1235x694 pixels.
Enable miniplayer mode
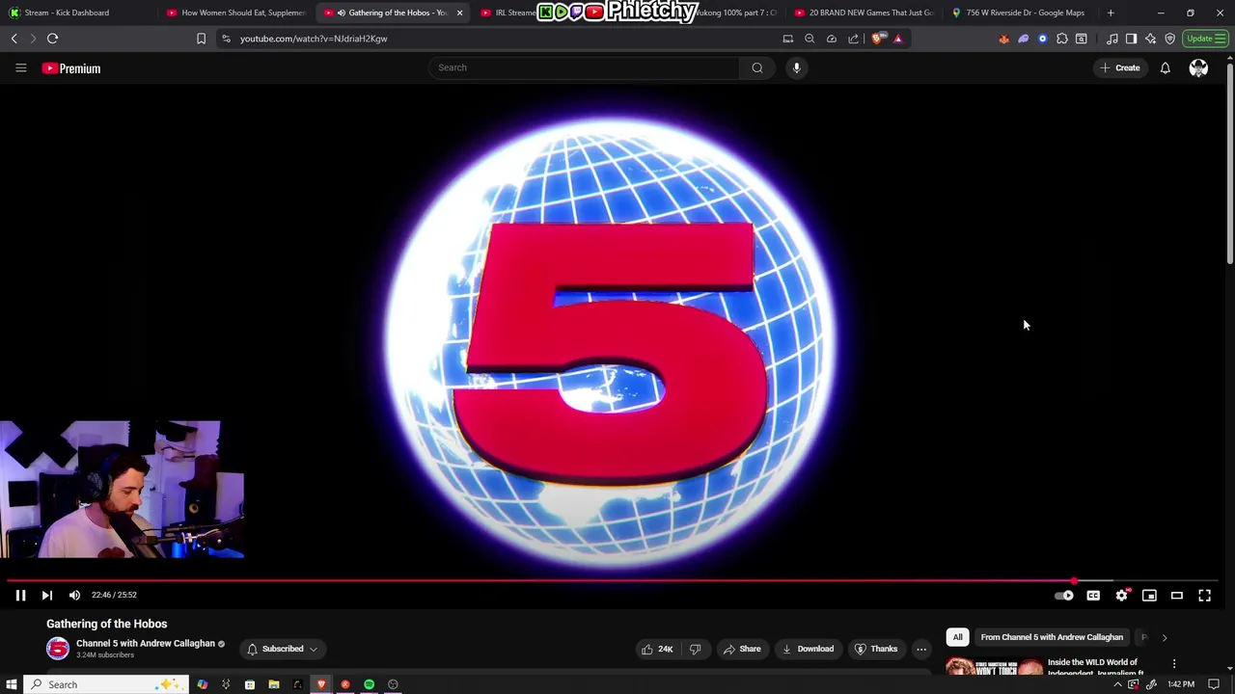click(x=1149, y=596)
